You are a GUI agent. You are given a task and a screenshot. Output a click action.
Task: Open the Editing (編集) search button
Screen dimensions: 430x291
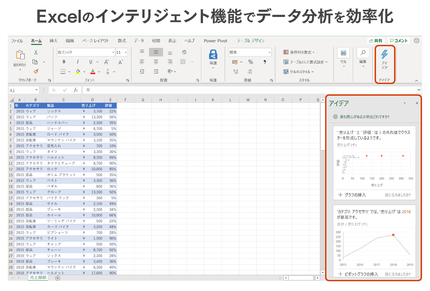click(363, 58)
